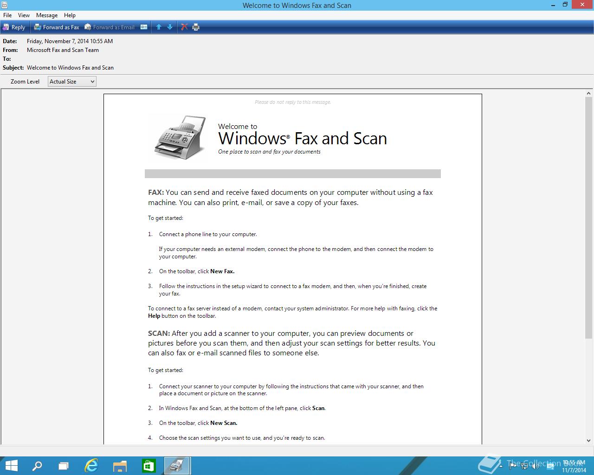Click the network tray icon
This screenshot has height=475, width=594.
(x=524, y=466)
